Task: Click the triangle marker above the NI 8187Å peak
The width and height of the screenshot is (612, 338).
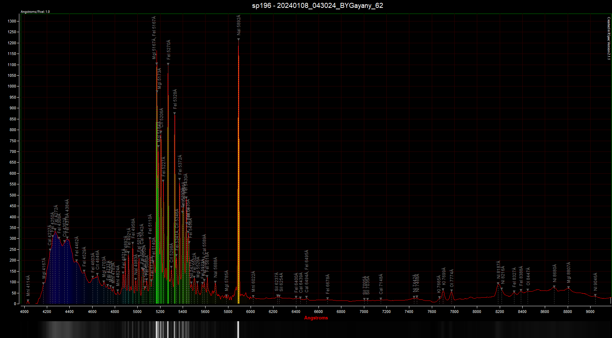Action: [x=498, y=284]
